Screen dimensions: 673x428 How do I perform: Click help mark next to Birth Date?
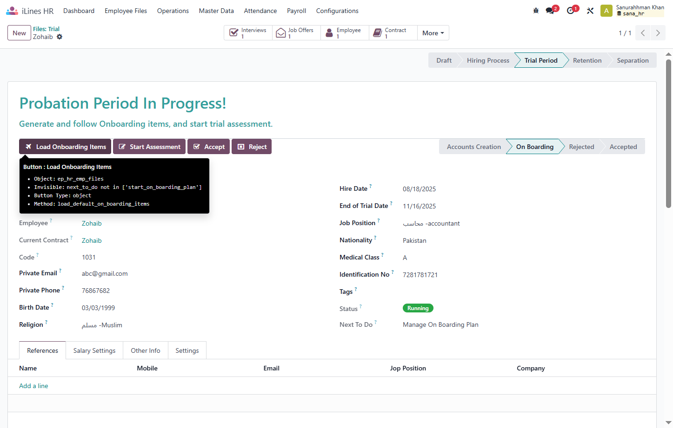(x=52, y=305)
